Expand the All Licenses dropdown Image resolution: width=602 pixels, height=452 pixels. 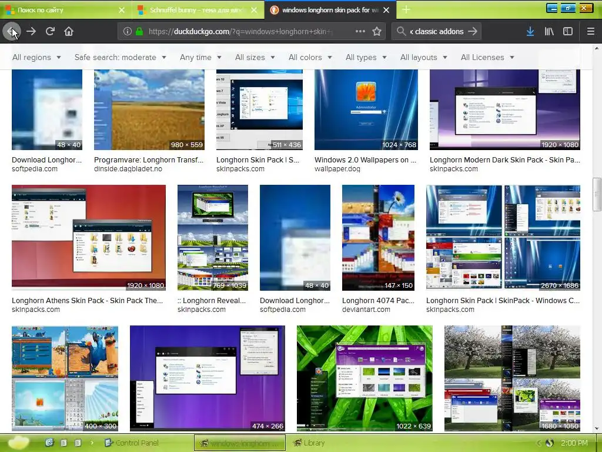coord(487,57)
